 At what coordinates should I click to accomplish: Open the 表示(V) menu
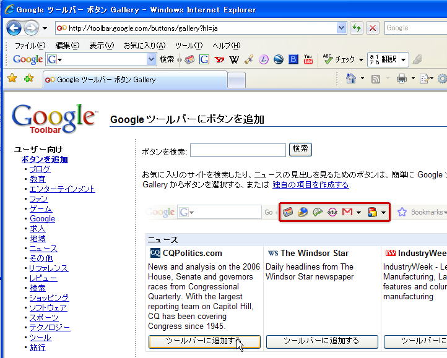point(102,46)
